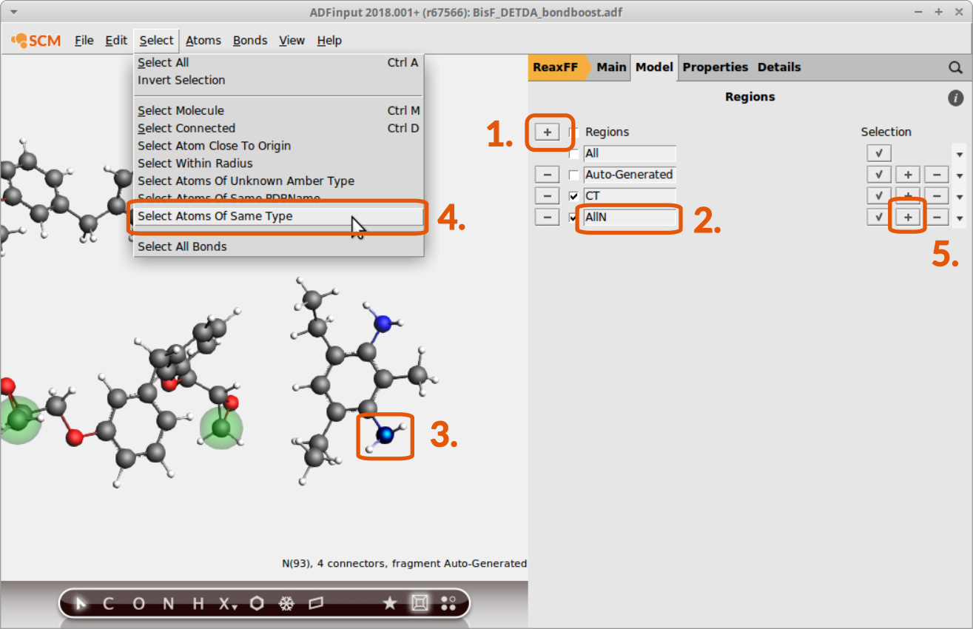Select atoms of the All region (check button)
This screenshot has width=973, height=629.
tap(879, 153)
